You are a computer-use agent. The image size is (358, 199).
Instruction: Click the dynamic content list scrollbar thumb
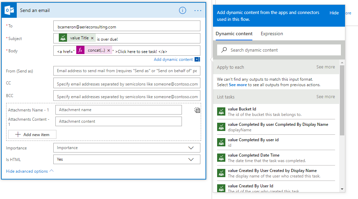[x=342, y=101]
